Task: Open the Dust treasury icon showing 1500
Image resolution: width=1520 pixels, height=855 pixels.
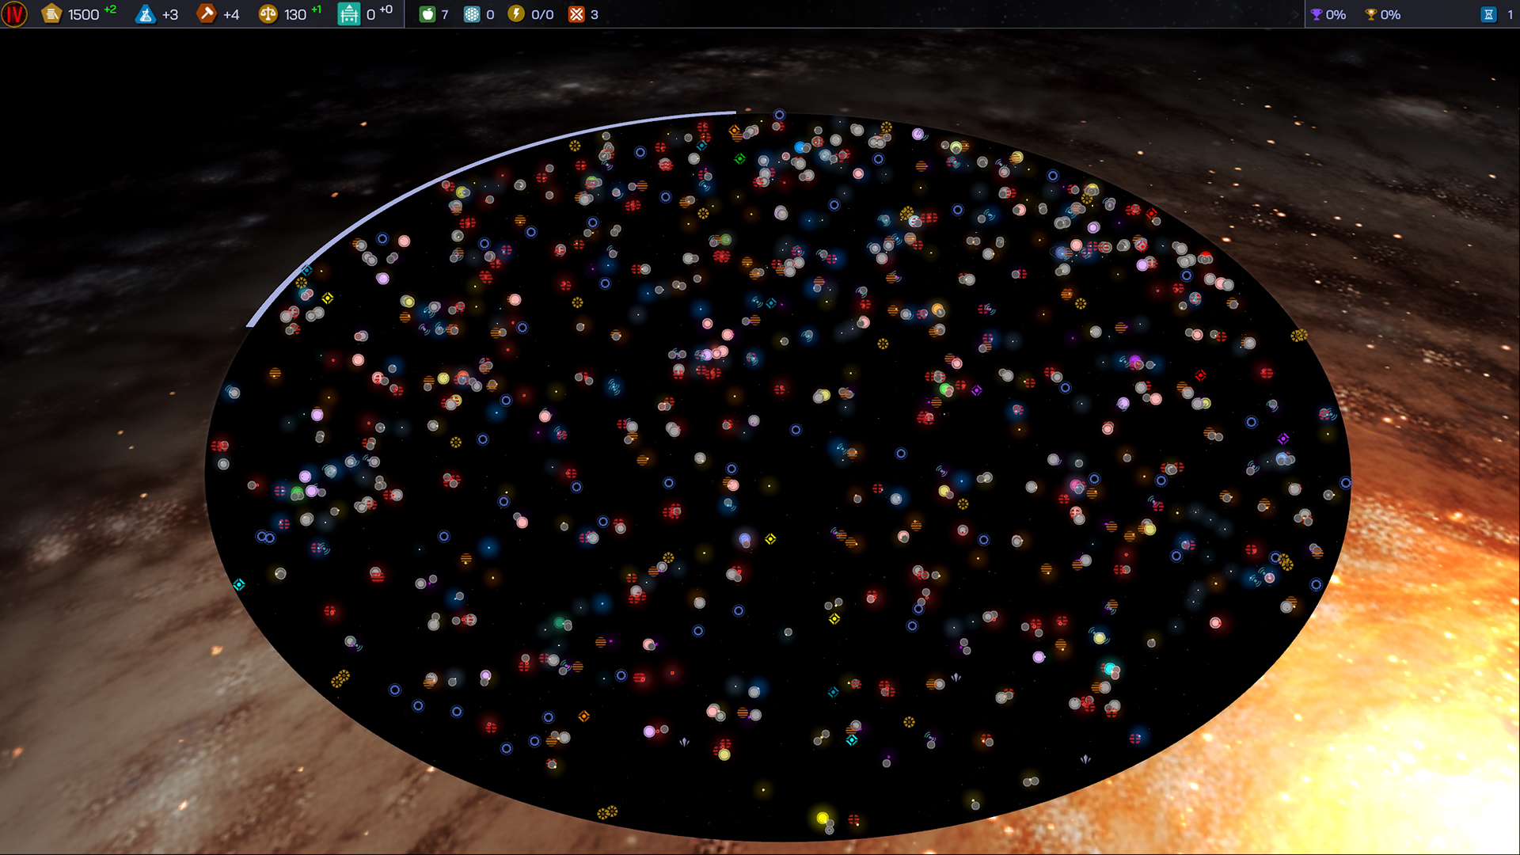Action: [51, 14]
